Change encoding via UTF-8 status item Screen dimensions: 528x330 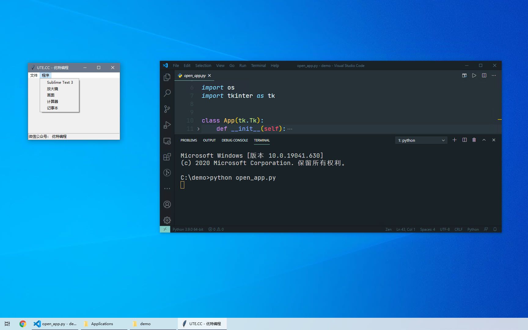coord(445,229)
